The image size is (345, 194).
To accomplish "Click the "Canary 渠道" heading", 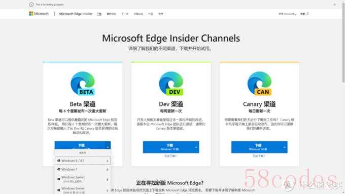I will [x=259, y=104].
